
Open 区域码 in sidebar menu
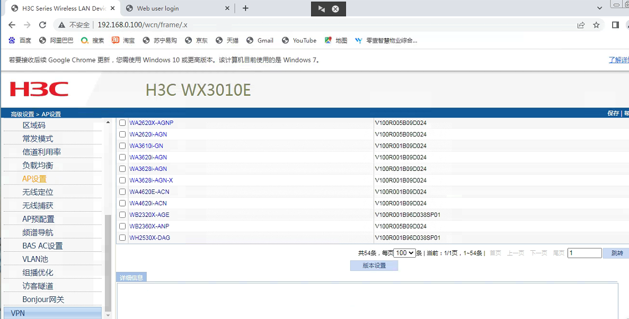pyautogui.click(x=34, y=125)
